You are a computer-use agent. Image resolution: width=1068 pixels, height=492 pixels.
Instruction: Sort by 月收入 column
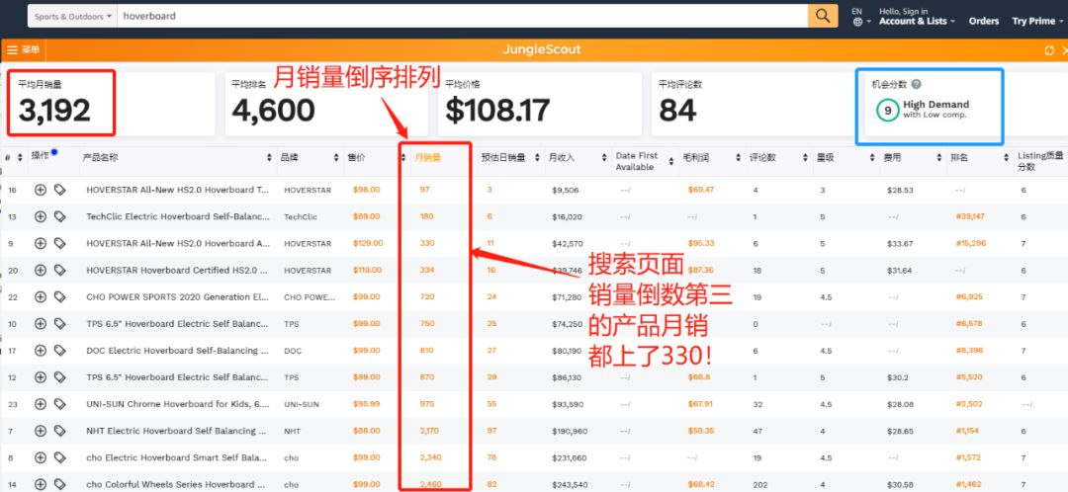pyautogui.click(x=603, y=157)
